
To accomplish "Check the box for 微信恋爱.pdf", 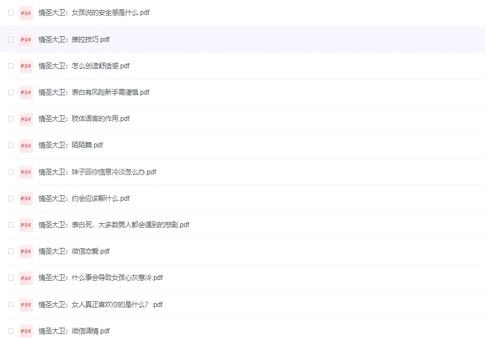I will click(x=11, y=251).
